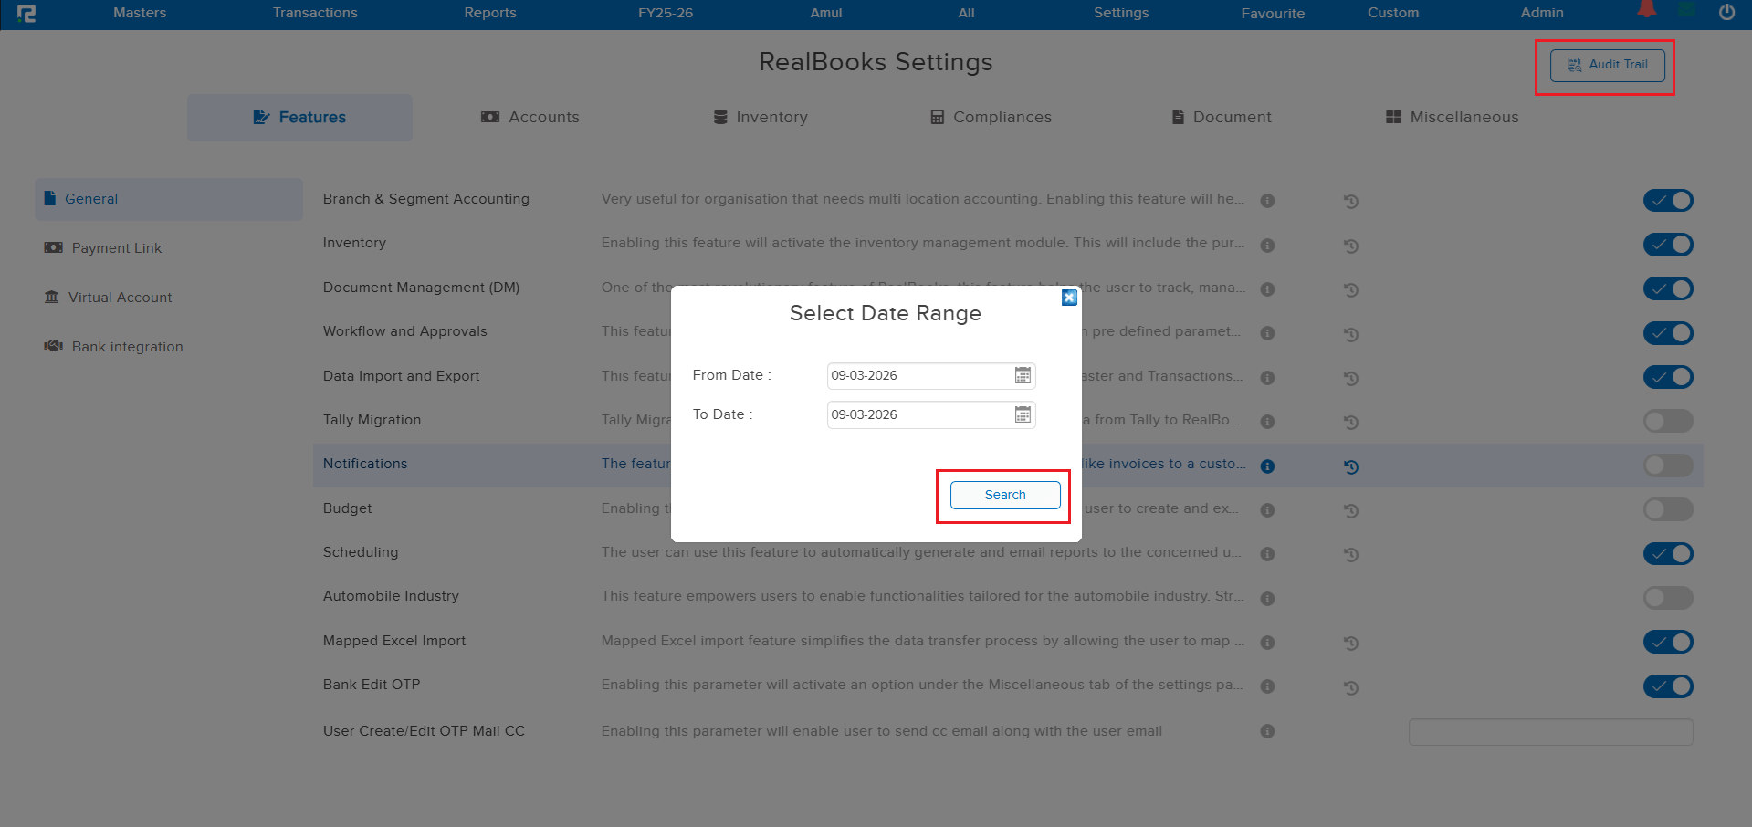Click the RealBooks logo icon
Screen dimensions: 1752x827
tap(26, 14)
